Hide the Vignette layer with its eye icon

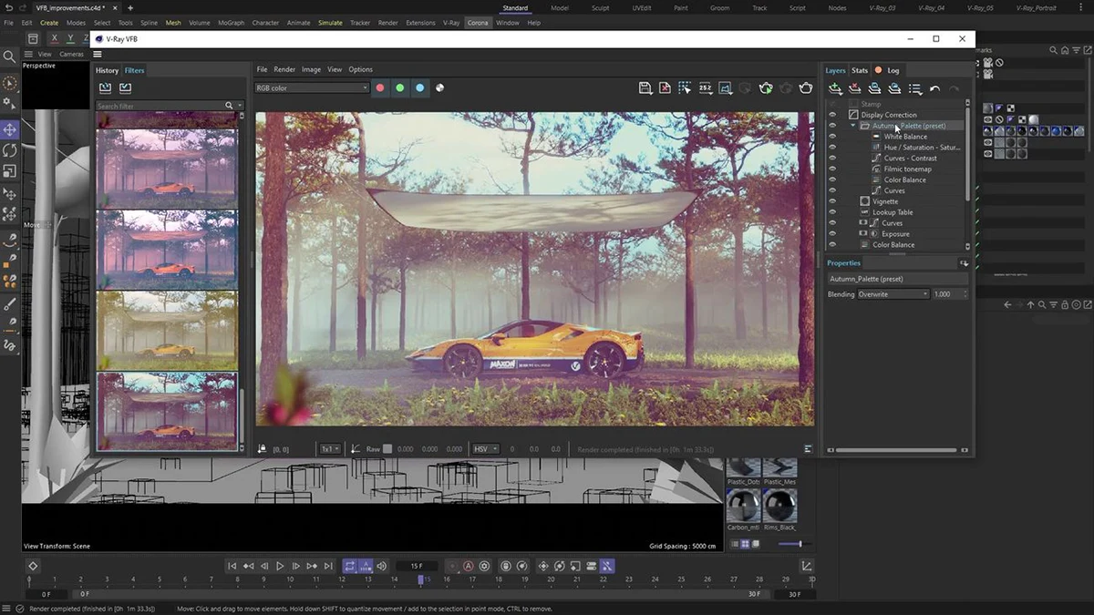832,201
